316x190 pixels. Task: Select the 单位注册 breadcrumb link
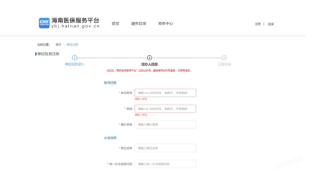coord(72,44)
